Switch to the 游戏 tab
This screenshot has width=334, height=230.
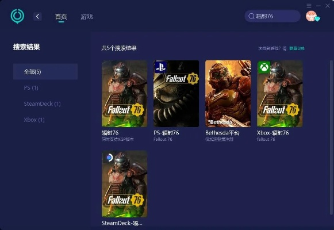click(x=87, y=17)
